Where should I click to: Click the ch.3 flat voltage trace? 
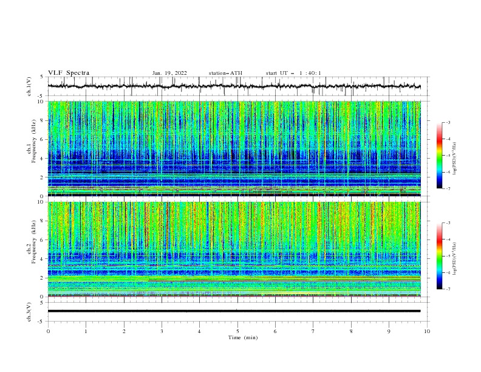(x=234, y=311)
